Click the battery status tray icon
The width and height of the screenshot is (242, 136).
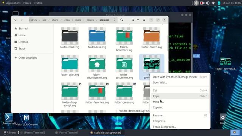[x=219, y=3]
